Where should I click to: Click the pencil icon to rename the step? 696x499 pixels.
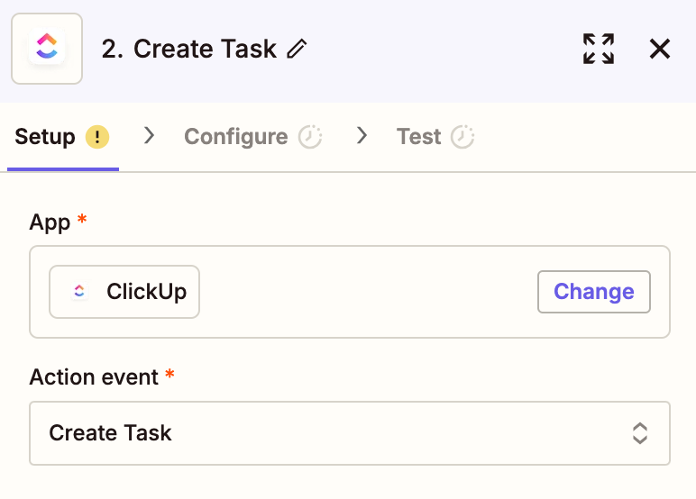point(297,50)
